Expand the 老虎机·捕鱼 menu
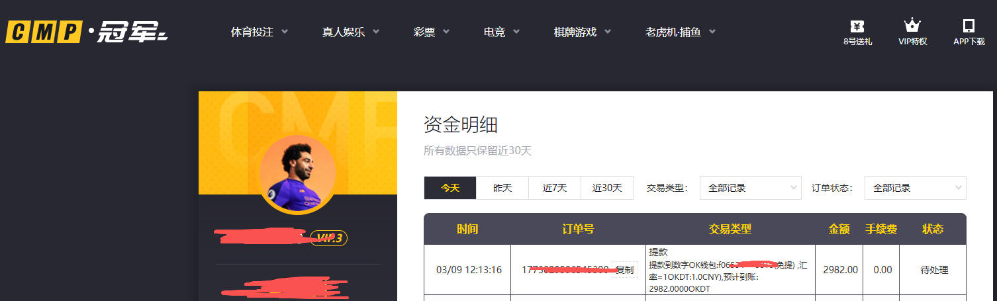The image size is (997, 301). coord(680,32)
